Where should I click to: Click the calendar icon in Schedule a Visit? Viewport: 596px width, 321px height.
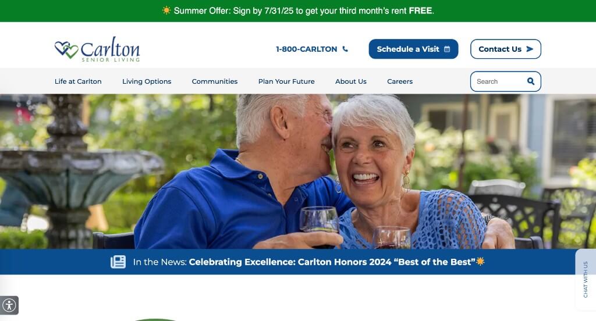coord(447,49)
